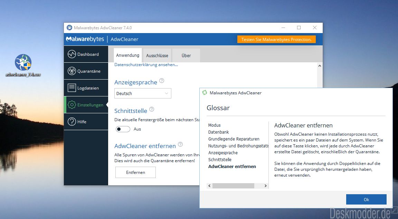Switch to the Über tab

tap(186, 55)
